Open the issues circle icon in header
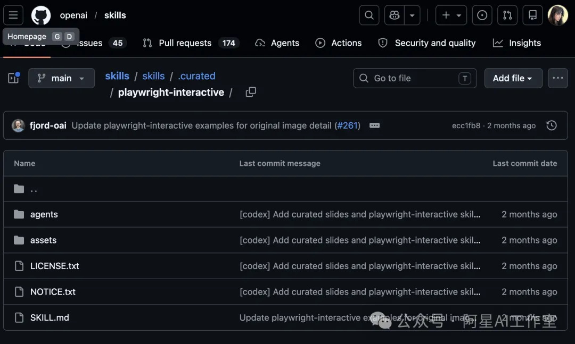The width and height of the screenshot is (575, 344). pyautogui.click(x=482, y=15)
